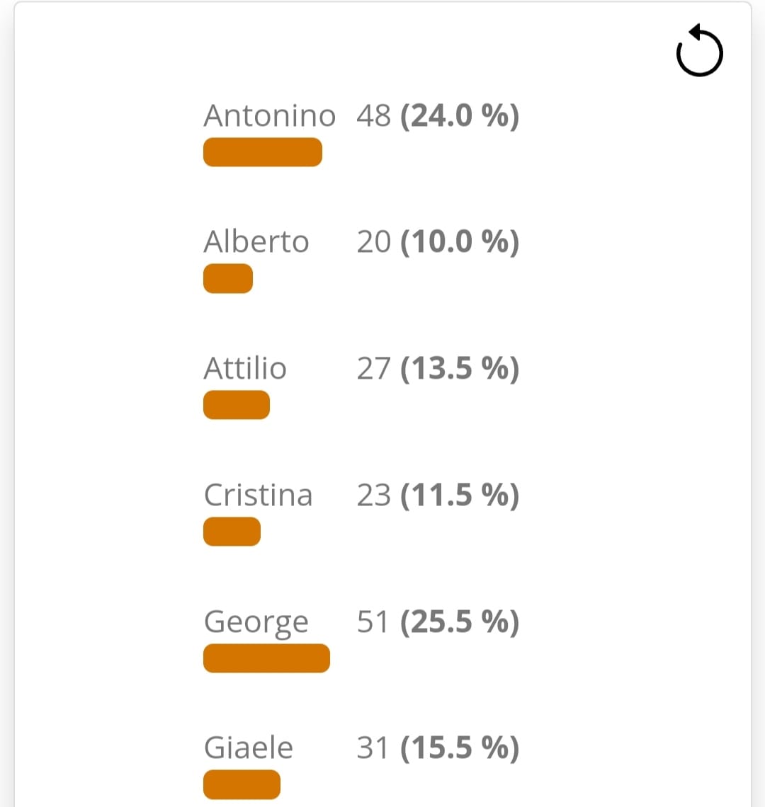Click Alberto's 20 (10.0 %) result
Screen dimensions: 765x807
(x=438, y=241)
